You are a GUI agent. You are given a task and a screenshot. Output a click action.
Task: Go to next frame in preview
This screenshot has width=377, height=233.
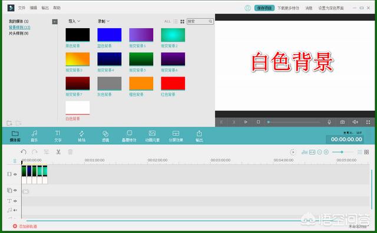234,122
